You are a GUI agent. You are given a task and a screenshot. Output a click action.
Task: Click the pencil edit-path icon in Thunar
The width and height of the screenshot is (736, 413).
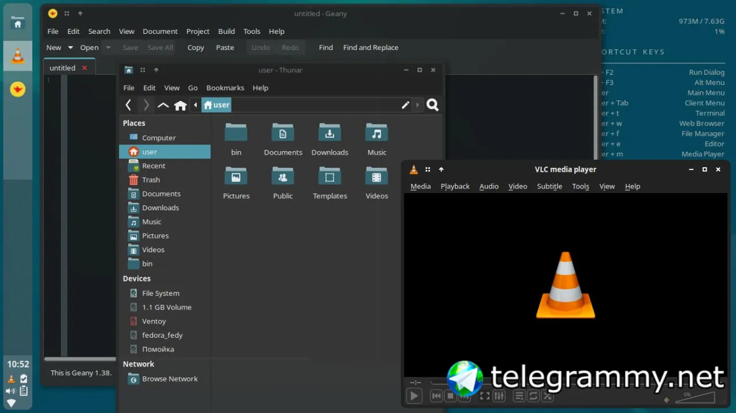coord(405,105)
